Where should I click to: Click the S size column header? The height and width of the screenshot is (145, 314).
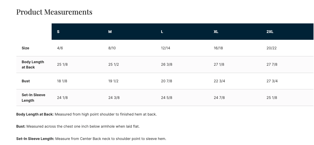click(58, 32)
